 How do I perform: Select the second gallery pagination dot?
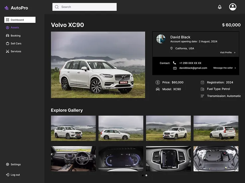click(146, 175)
